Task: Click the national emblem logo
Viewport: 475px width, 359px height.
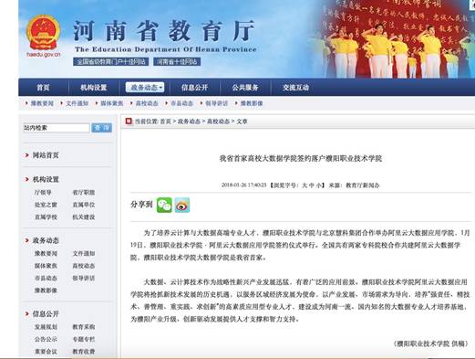Action: (x=43, y=33)
